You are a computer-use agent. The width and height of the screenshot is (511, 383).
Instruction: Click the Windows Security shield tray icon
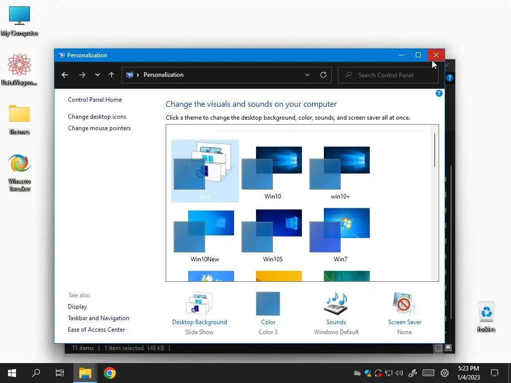click(x=368, y=373)
